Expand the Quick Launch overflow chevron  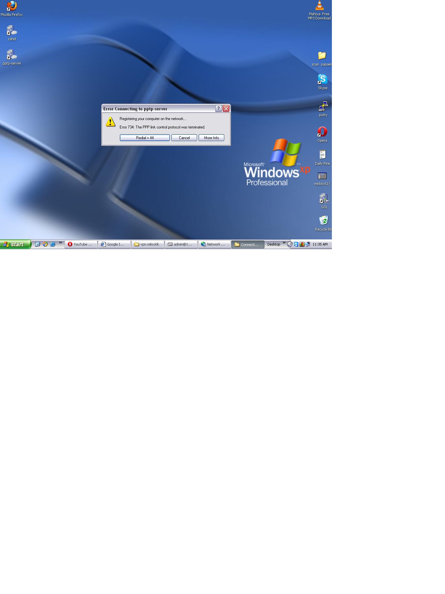60,243
